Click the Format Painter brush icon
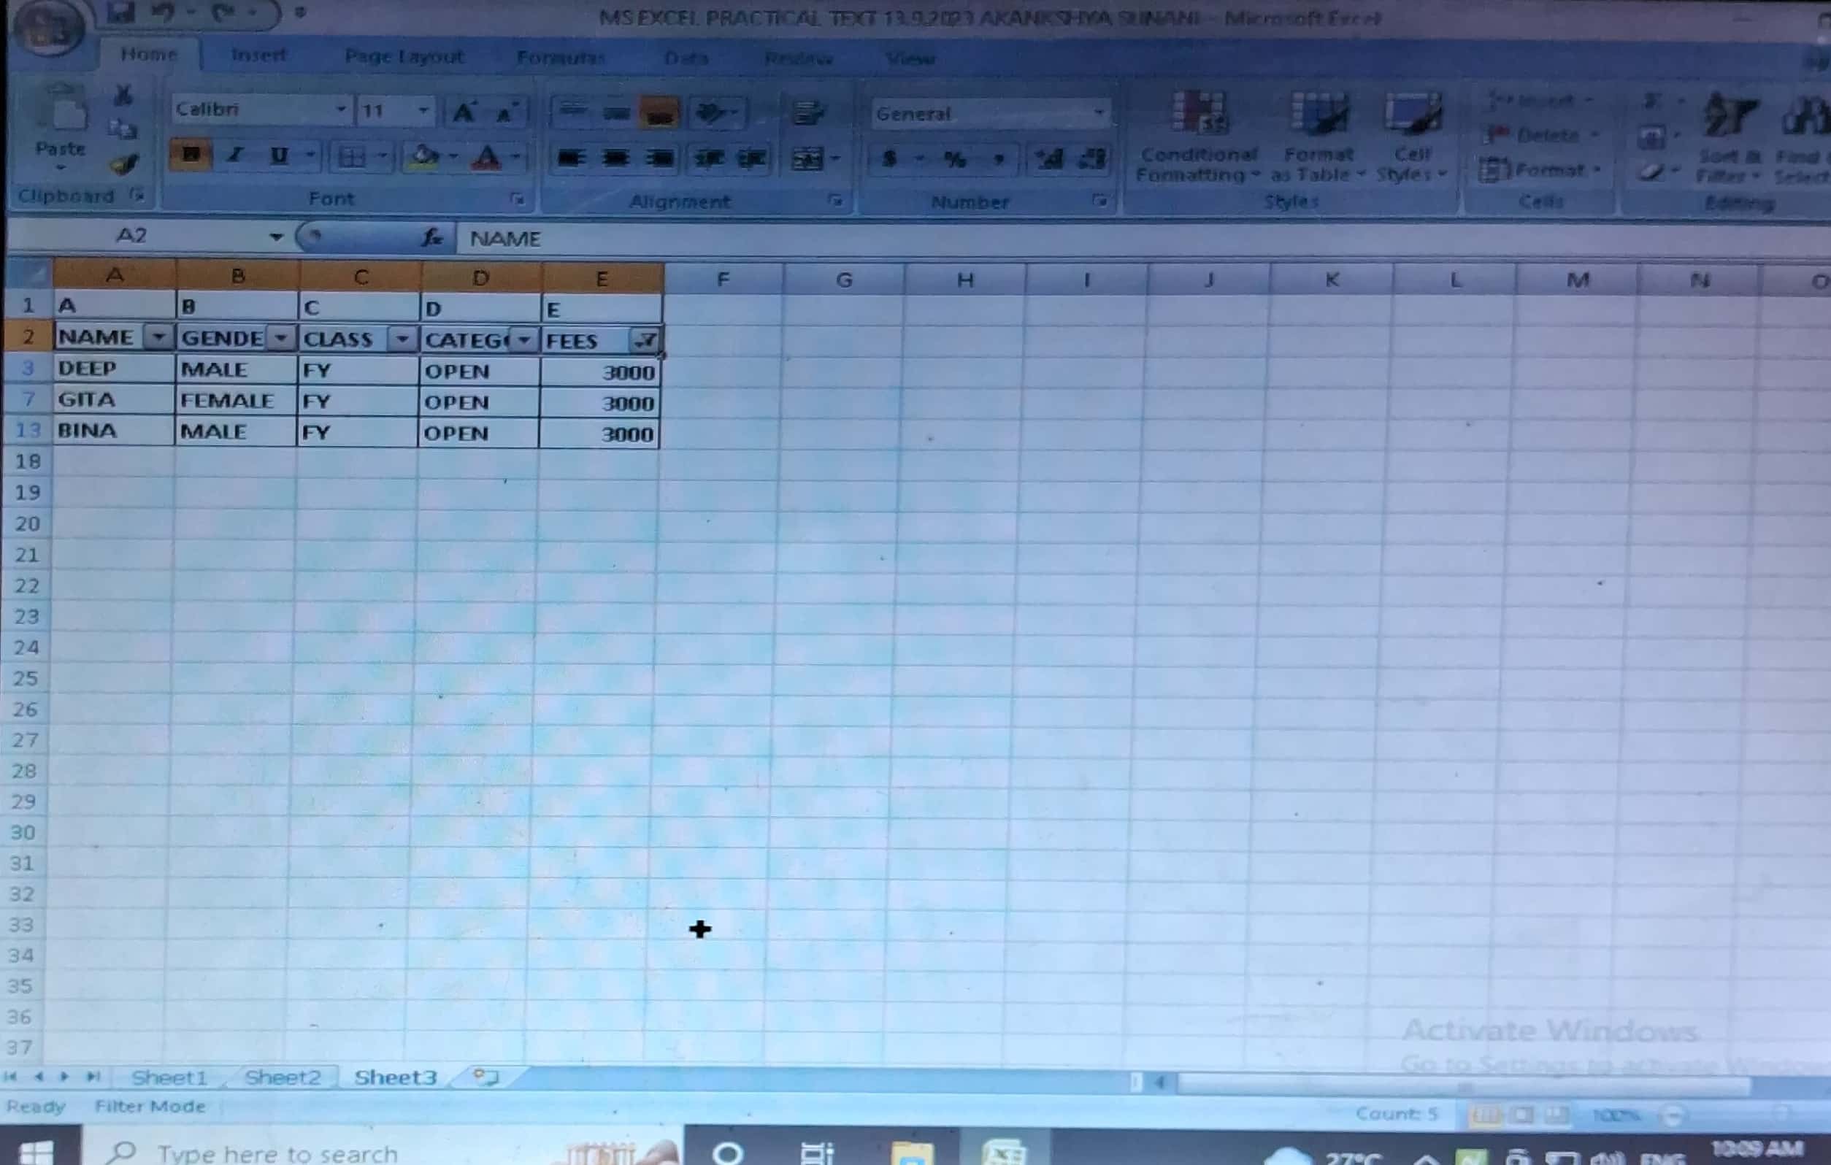The image size is (1831, 1165). (124, 164)
